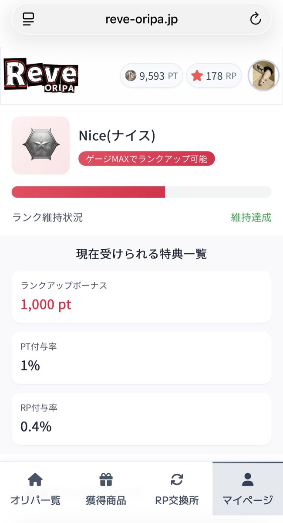283x523 pixels.
Task: Open the browser page menu icon
Action: [x=28, y=19]
